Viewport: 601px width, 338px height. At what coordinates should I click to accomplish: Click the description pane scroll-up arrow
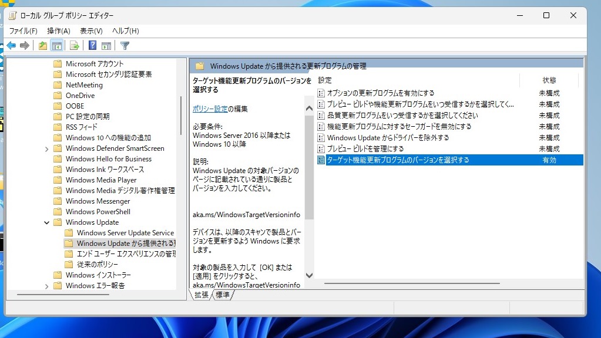(309, 108)
